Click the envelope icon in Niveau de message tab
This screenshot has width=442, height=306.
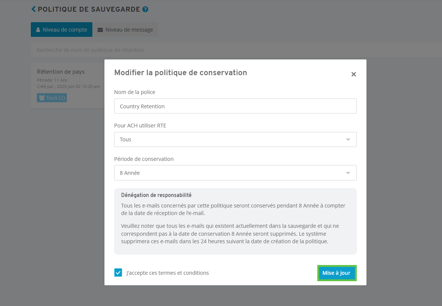click(x=100, y=30)
